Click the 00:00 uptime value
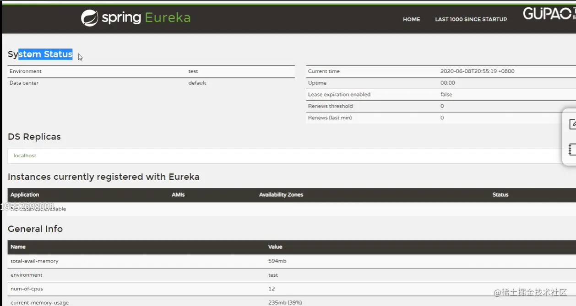Image resolution: width=576 pixels, height=306 pixels. pos(448,83)
